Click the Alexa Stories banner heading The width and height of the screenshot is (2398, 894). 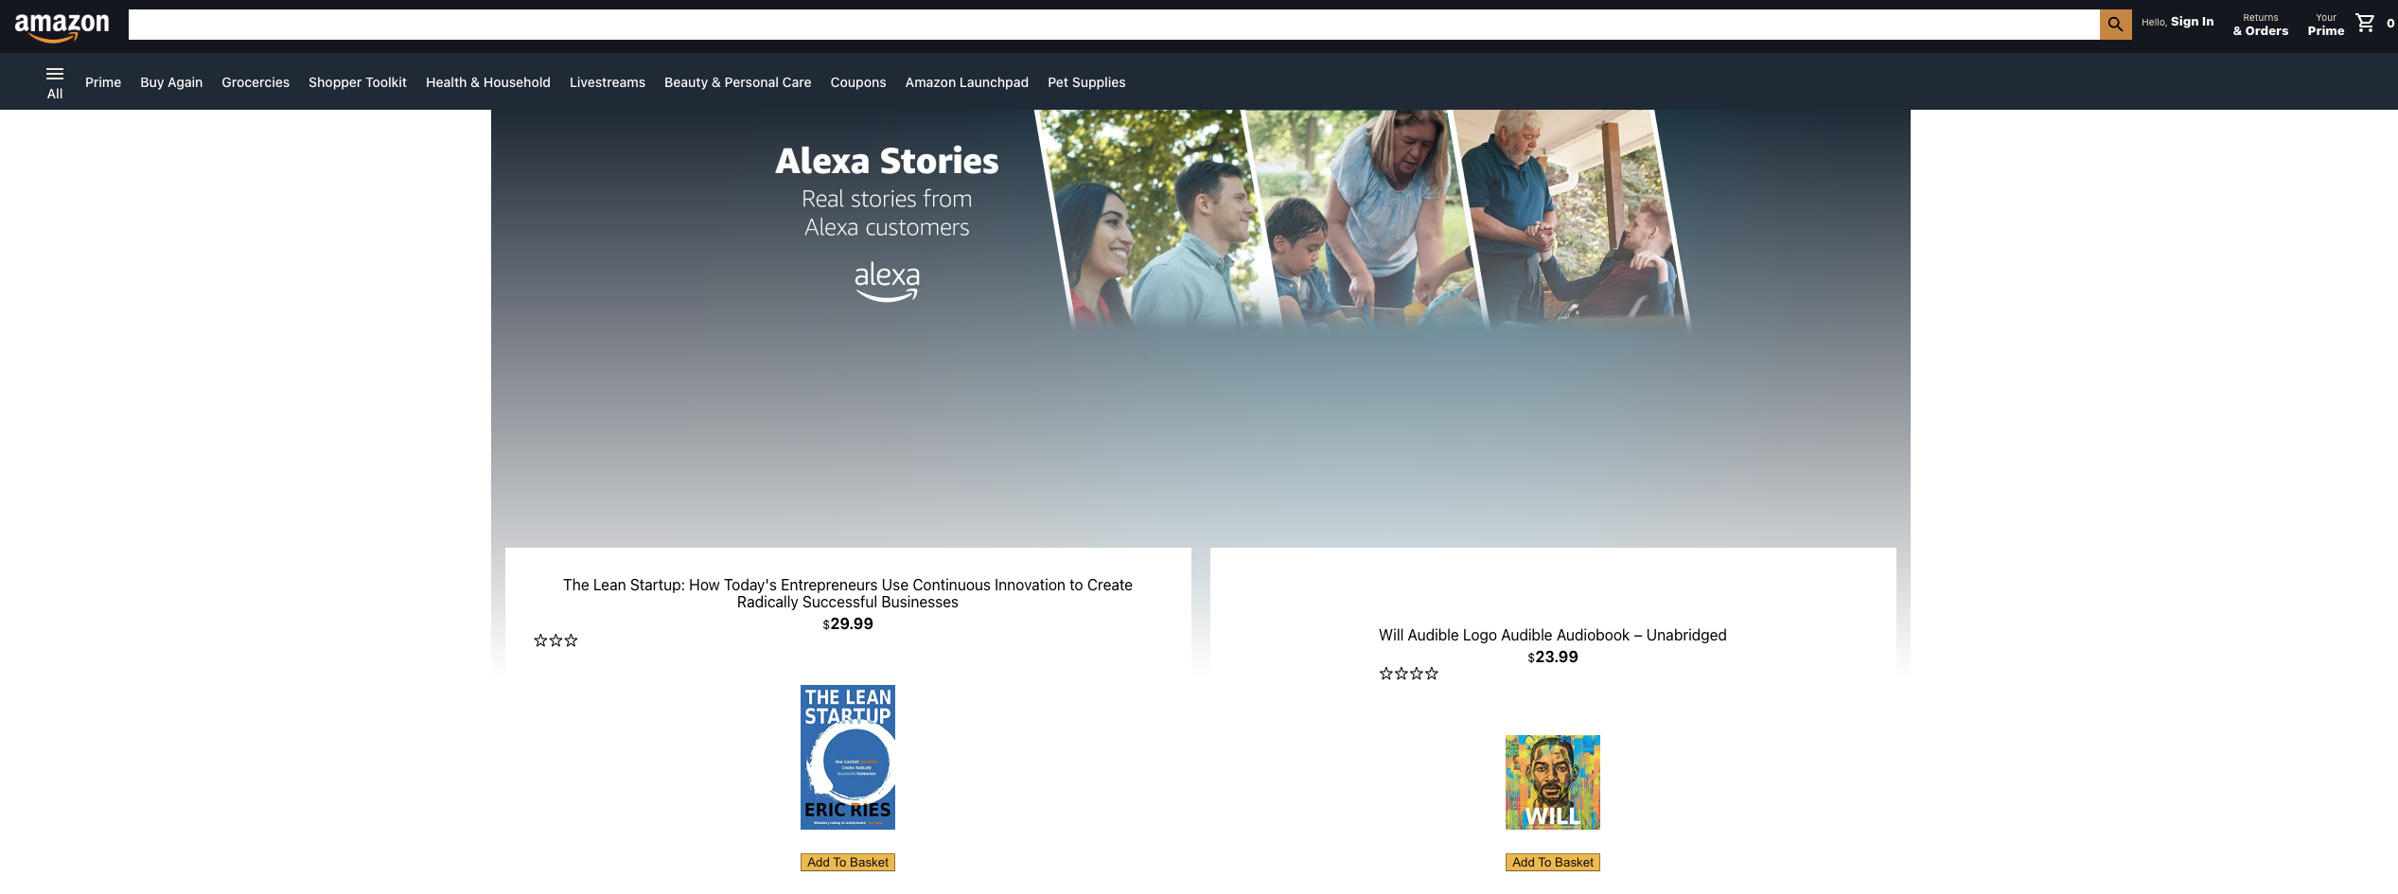click(x=887, y=161)
